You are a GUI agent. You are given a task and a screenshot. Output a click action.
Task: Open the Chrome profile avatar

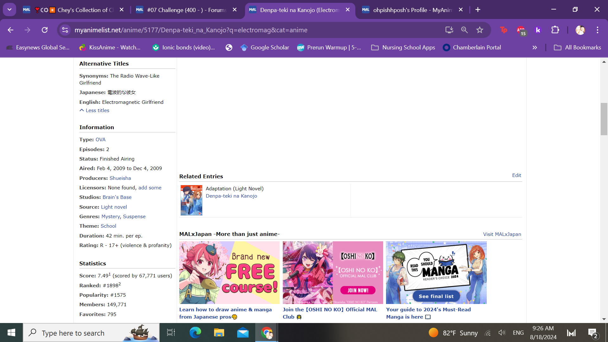coord(580,30)
